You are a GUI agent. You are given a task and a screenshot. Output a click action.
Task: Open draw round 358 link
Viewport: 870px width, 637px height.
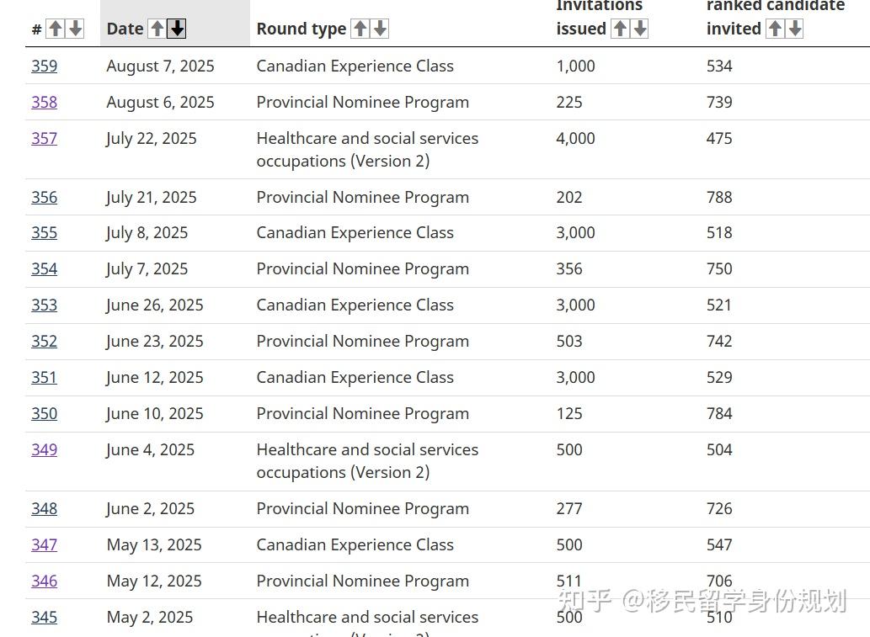pyautogui.click(x=44, y=102)
